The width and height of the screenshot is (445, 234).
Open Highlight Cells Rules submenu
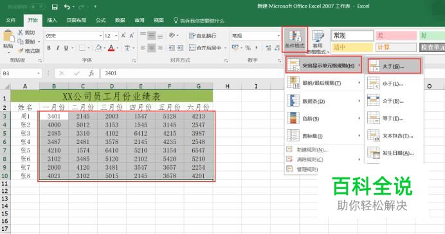coord(323,66)
